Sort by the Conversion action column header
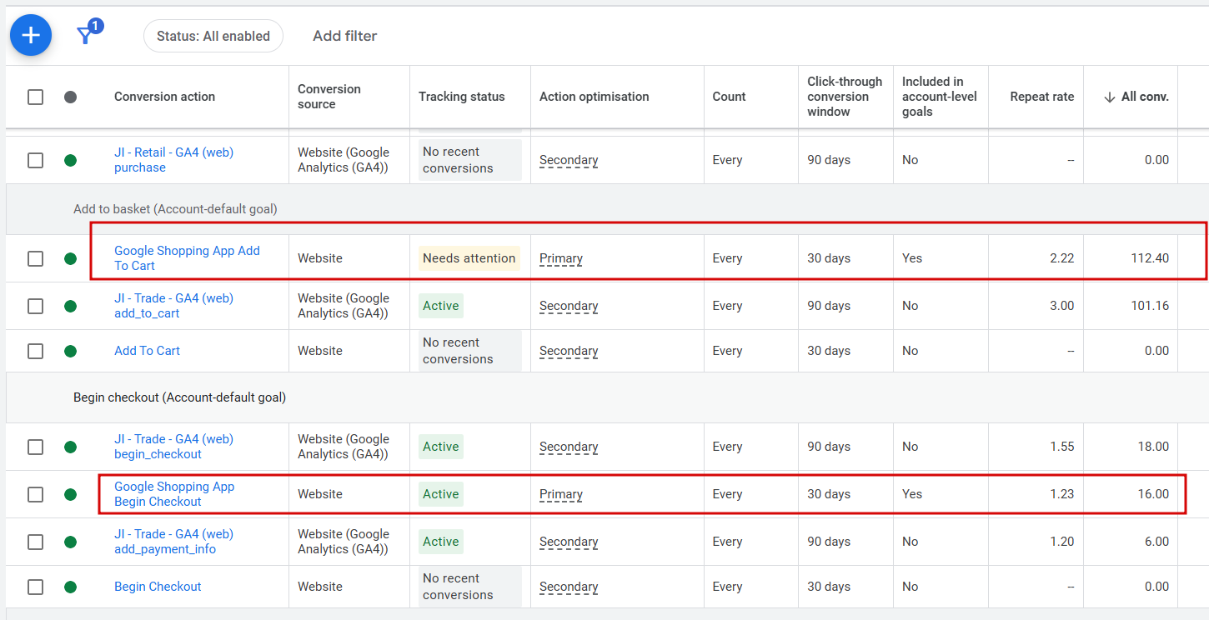The image size is (1209, 620). pyautogui.click(x=164, y=97)
